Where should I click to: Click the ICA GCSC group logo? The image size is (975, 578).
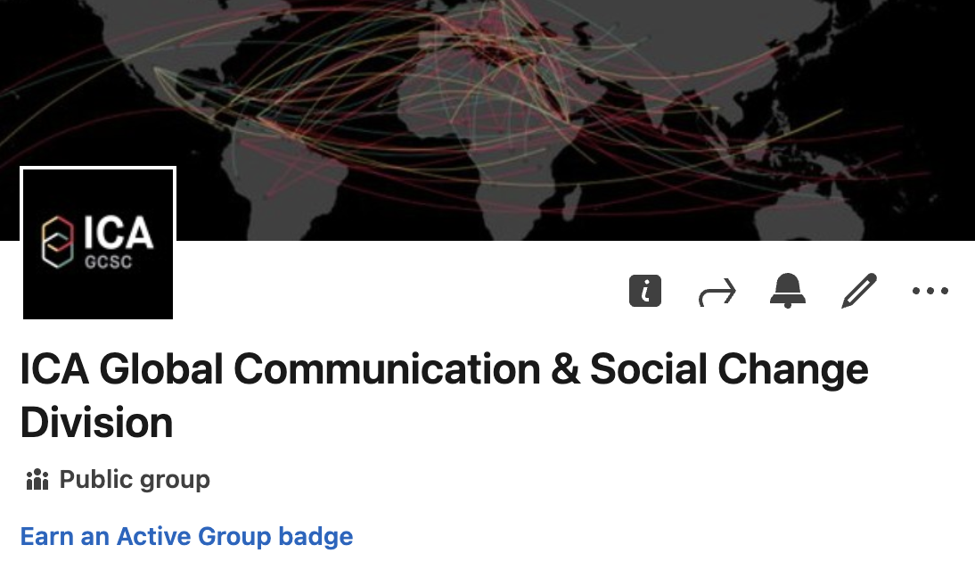[98, 243]
